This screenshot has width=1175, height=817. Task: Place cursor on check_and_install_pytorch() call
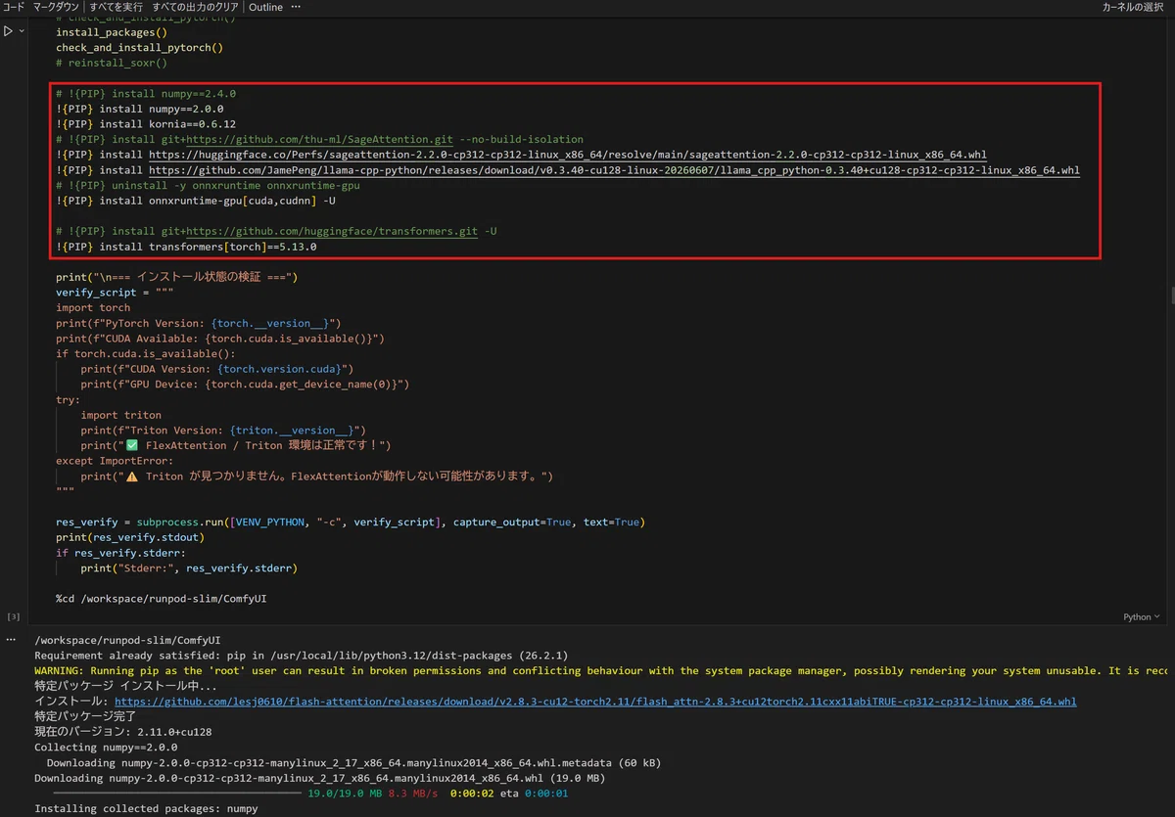point(140,47)
